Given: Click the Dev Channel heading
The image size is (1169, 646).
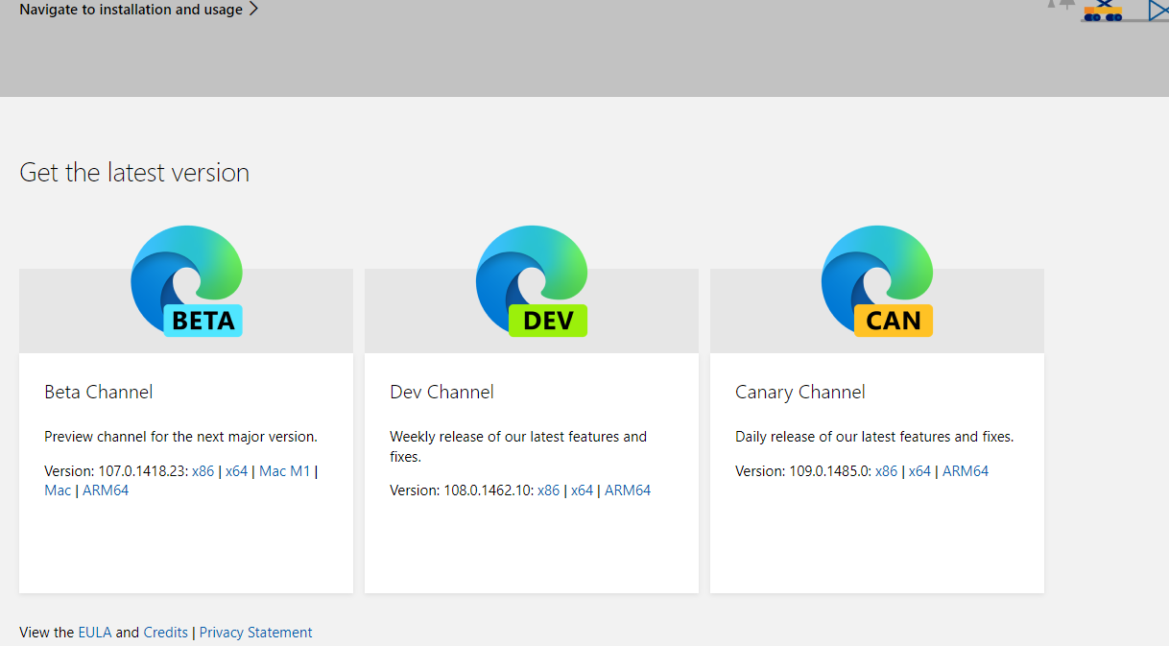Looking at the screenshot, I should [x=442, y=392].
